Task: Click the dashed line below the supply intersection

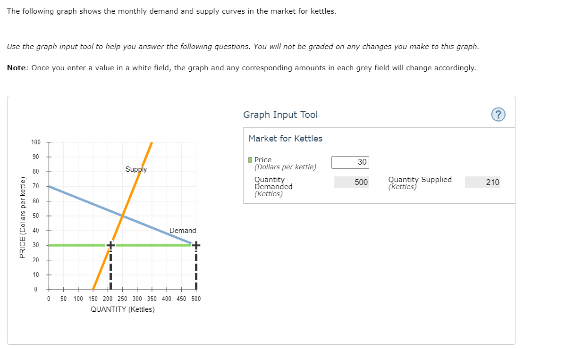Action: [x=110, y=269]
